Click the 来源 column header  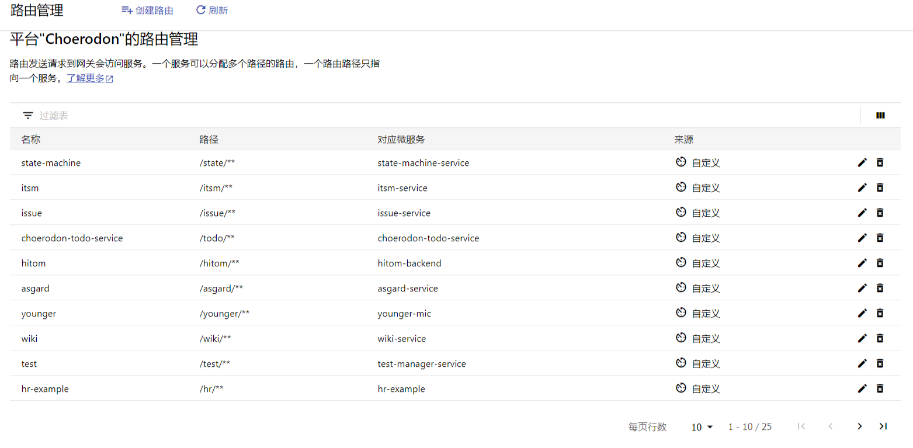[683, 140]
